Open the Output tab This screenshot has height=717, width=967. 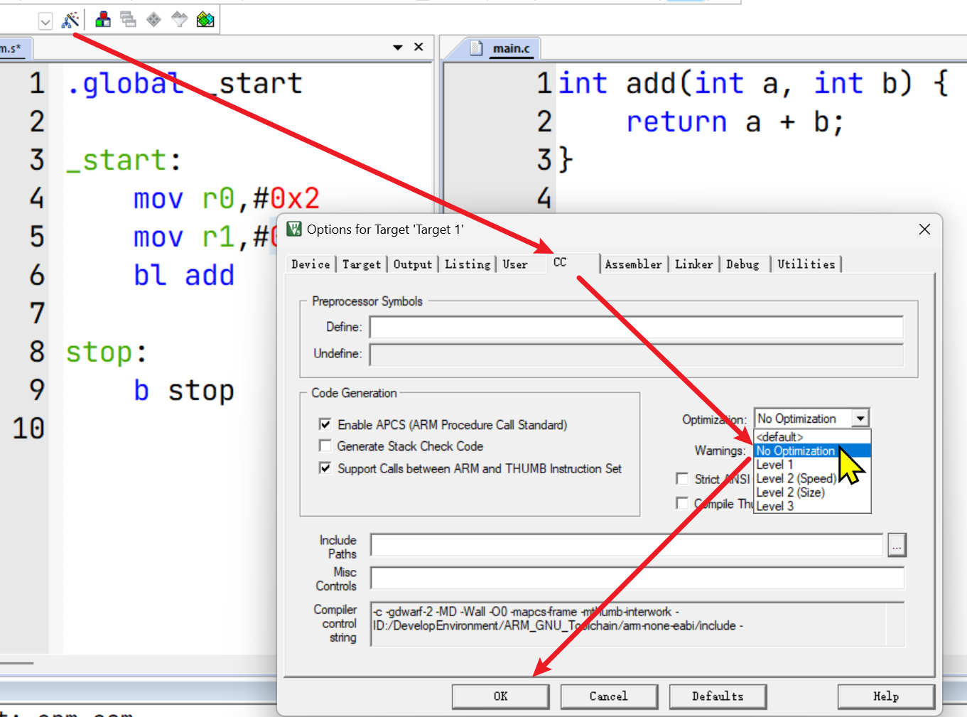pos(413,264)
